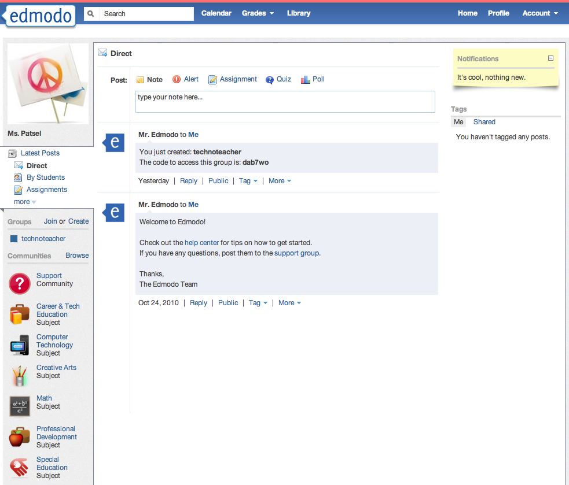Click the Quiz question mark icon
Image resolution: width=569 pixels, height=485 pixels.
270,80
